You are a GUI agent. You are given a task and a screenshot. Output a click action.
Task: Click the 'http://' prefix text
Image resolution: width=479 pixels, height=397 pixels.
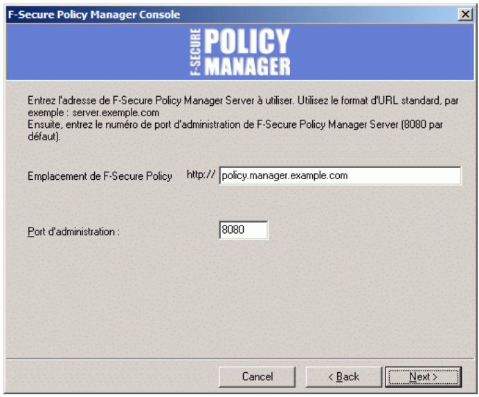point(201,174)
